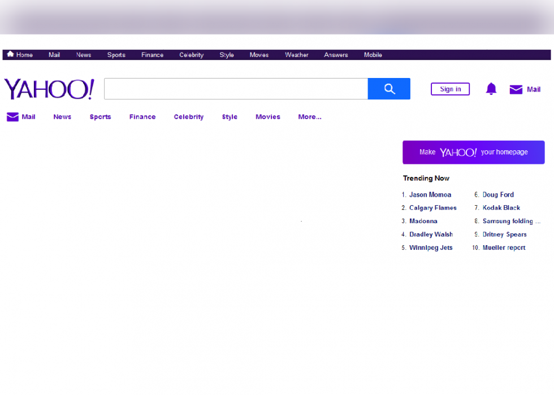Open notifications via the bell icon
Screen dimensions: 554x395
pyautogui.click(x=491, y=89)
